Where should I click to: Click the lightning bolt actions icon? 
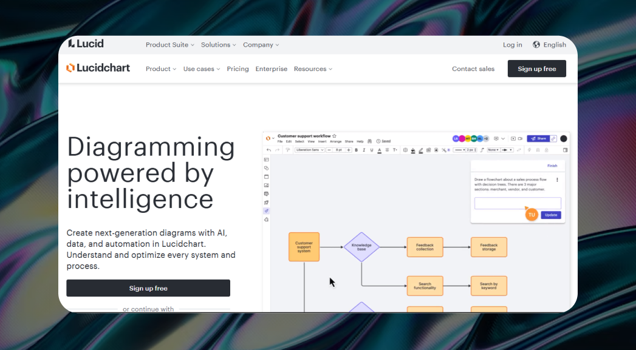click(x=529, y=150)
